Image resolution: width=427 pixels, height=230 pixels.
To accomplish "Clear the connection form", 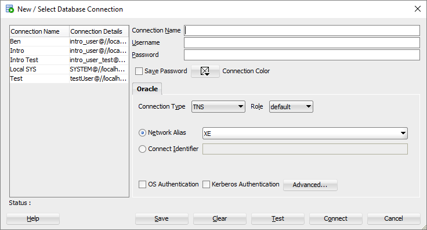I will click(x=219, y=218).
